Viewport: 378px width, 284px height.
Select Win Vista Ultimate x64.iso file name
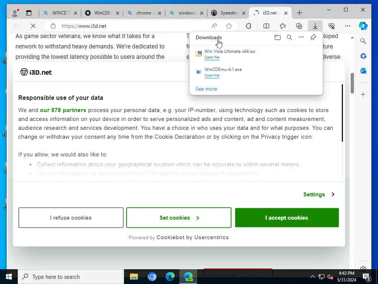[230, 51]
